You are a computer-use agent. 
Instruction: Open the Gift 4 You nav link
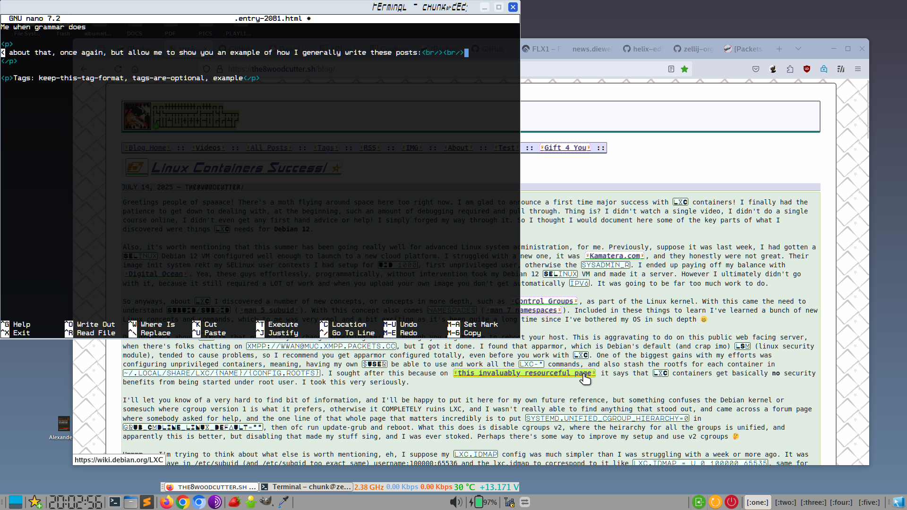pos(565,148)
